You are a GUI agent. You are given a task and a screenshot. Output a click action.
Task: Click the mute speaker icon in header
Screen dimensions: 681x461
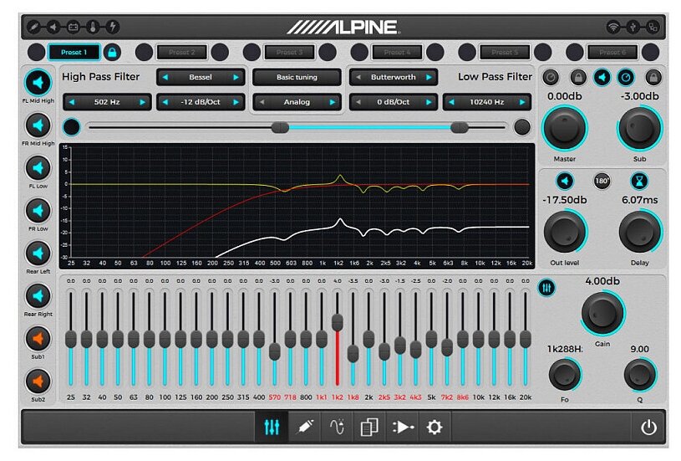53,27
